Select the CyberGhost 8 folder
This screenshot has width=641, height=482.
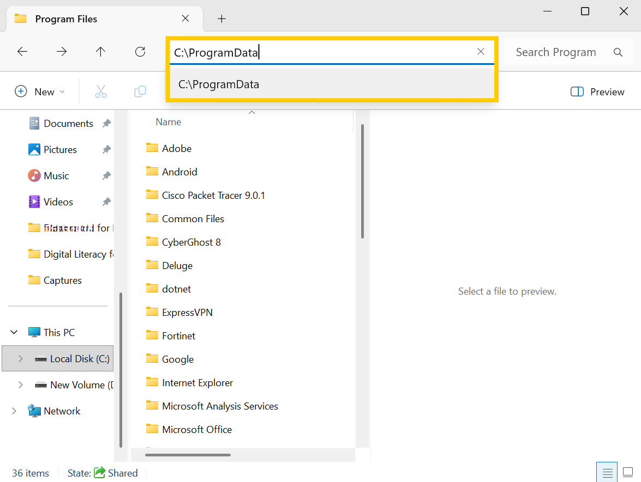point(183,242)
